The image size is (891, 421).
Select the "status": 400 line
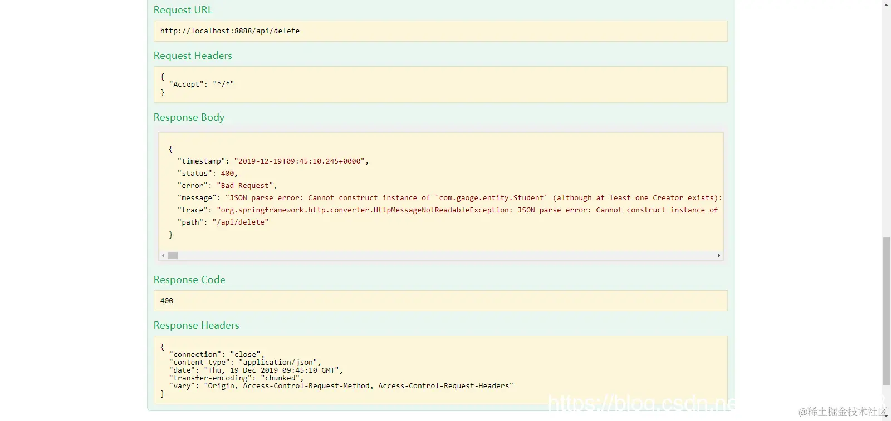(208, 174)
